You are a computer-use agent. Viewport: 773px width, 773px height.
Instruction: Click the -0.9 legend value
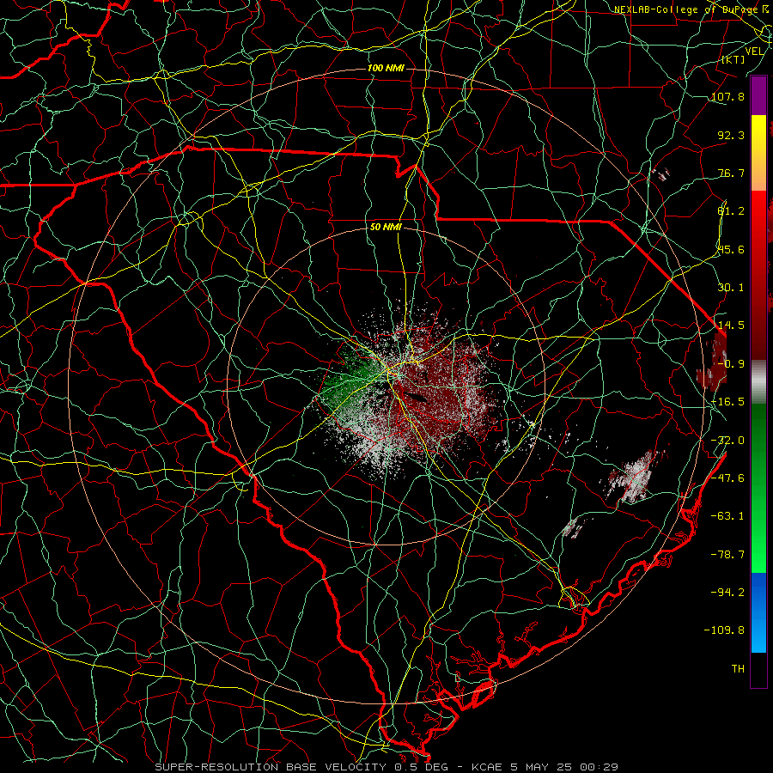(x=731, y=364)
